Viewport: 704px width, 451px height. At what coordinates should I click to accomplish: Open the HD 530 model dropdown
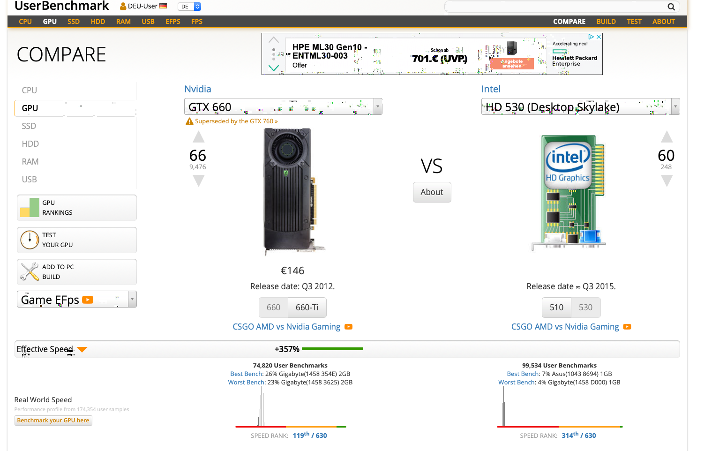click(x=580, y=107)
